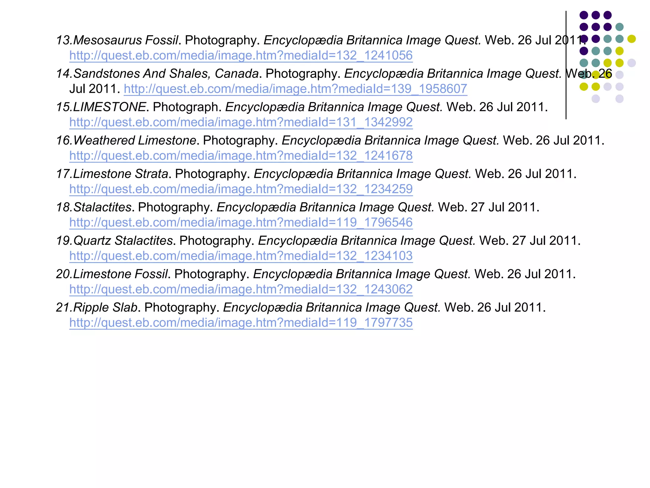Click the rightmost yellow decorative dot
Screen dimensions: 650x488
click(631, 39)
